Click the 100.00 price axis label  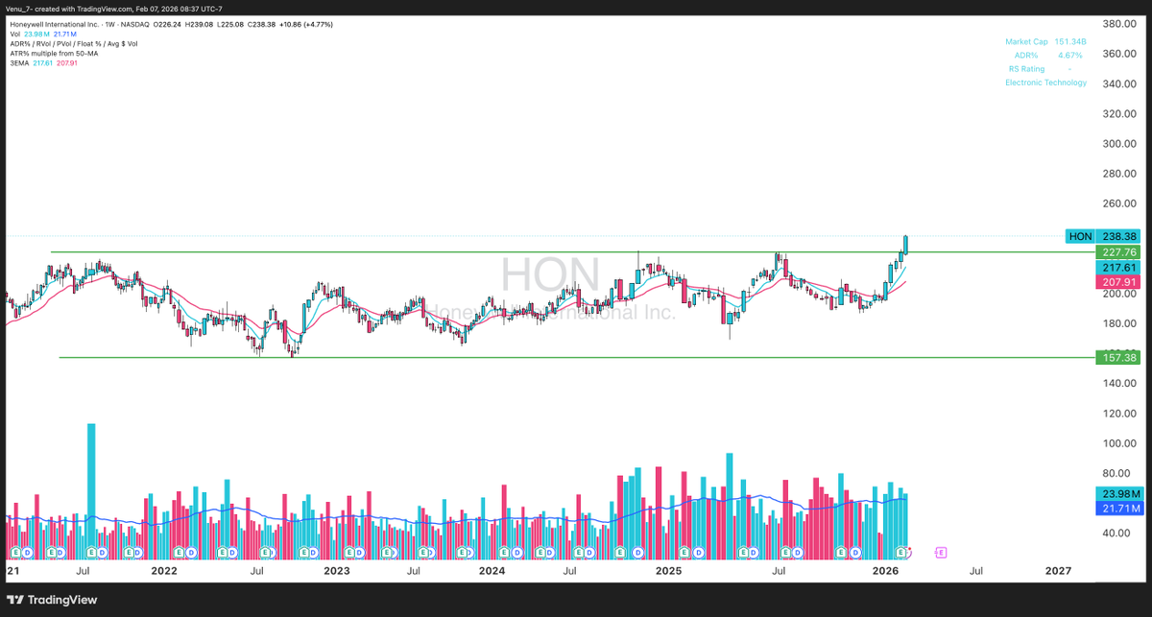click(x=1120, y=443)
